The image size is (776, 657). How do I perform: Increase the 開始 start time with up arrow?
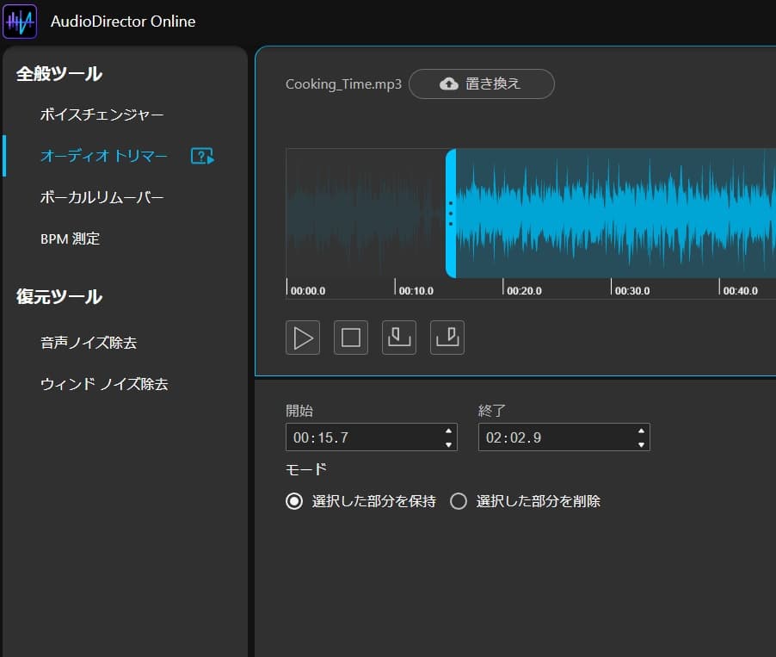pyautogui.click(x=448, y=431)
